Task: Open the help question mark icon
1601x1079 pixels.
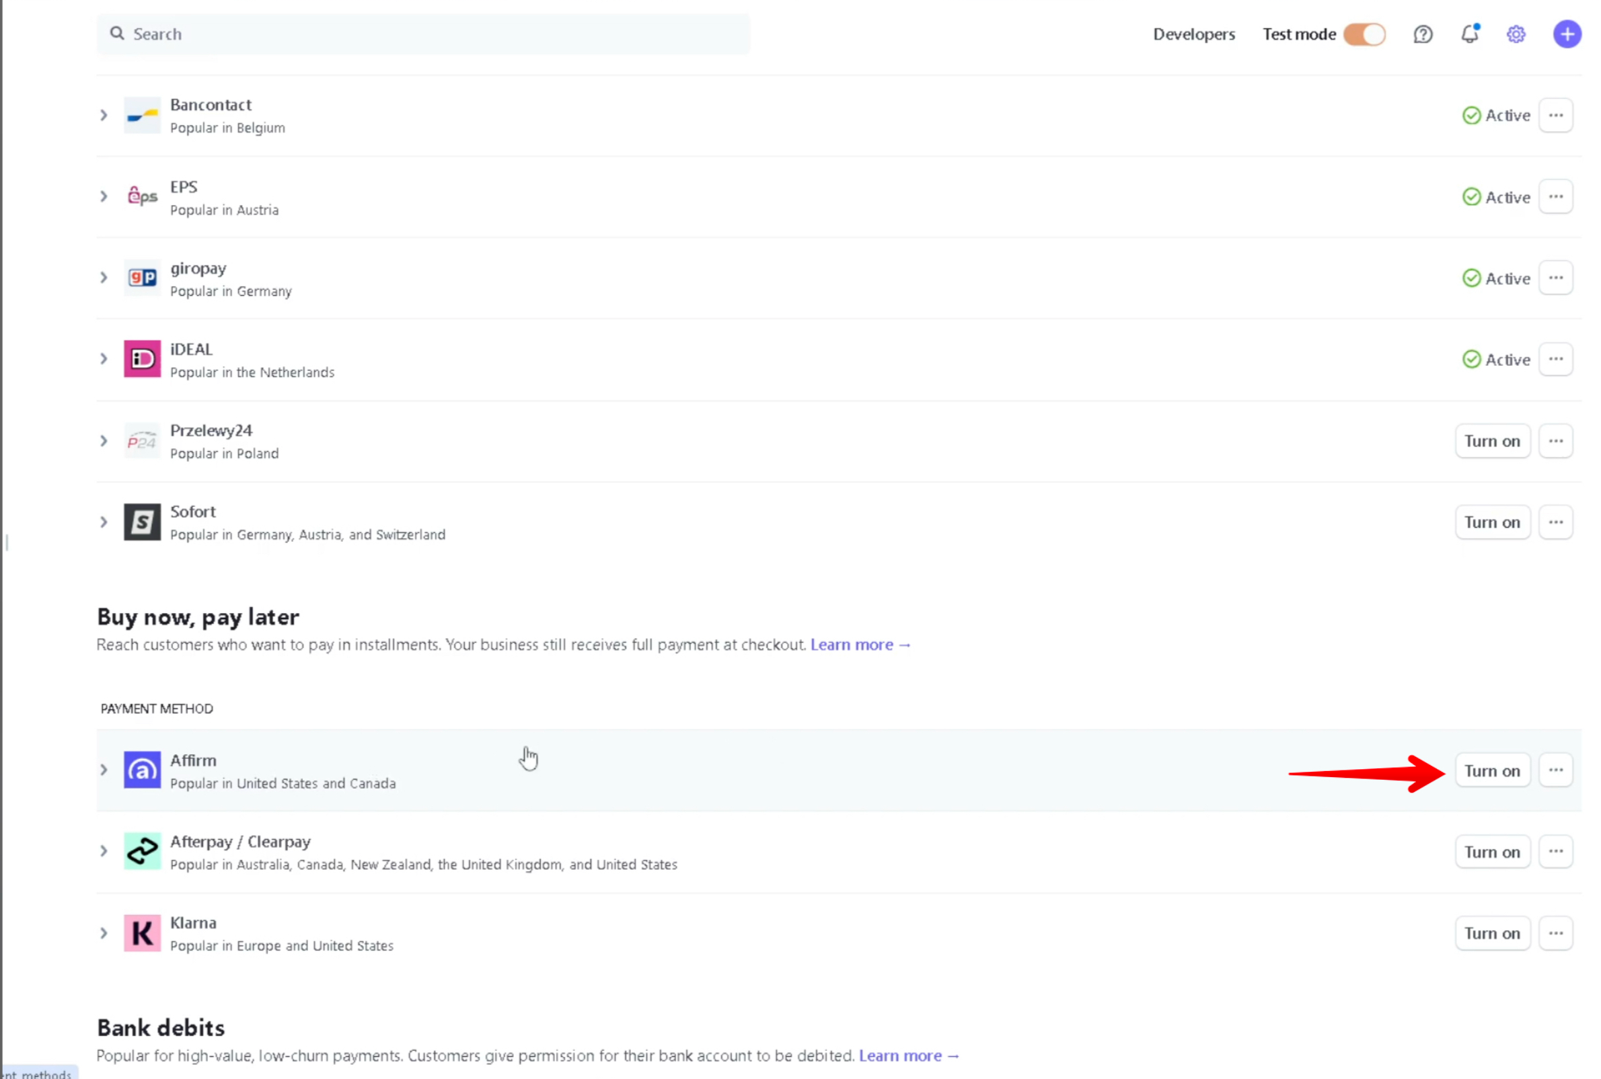Action: tap(1422, 34)
